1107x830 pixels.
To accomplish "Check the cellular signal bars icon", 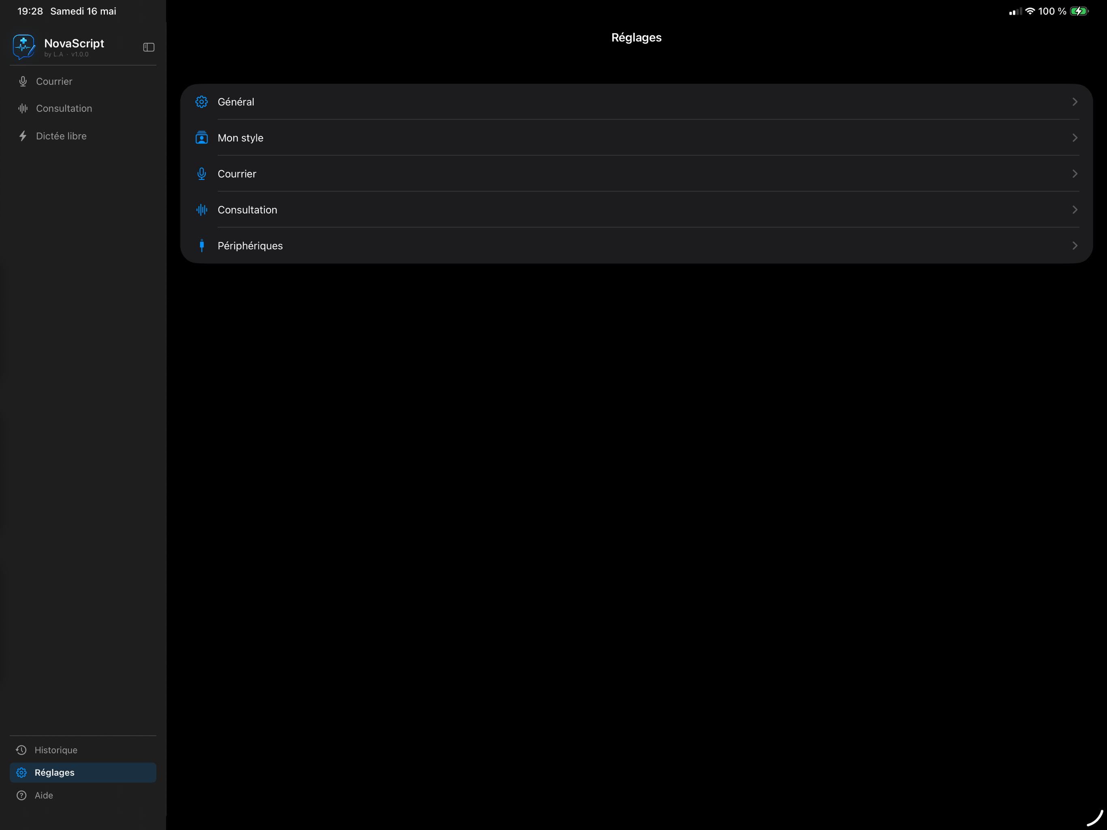I will coord(1015,11).
